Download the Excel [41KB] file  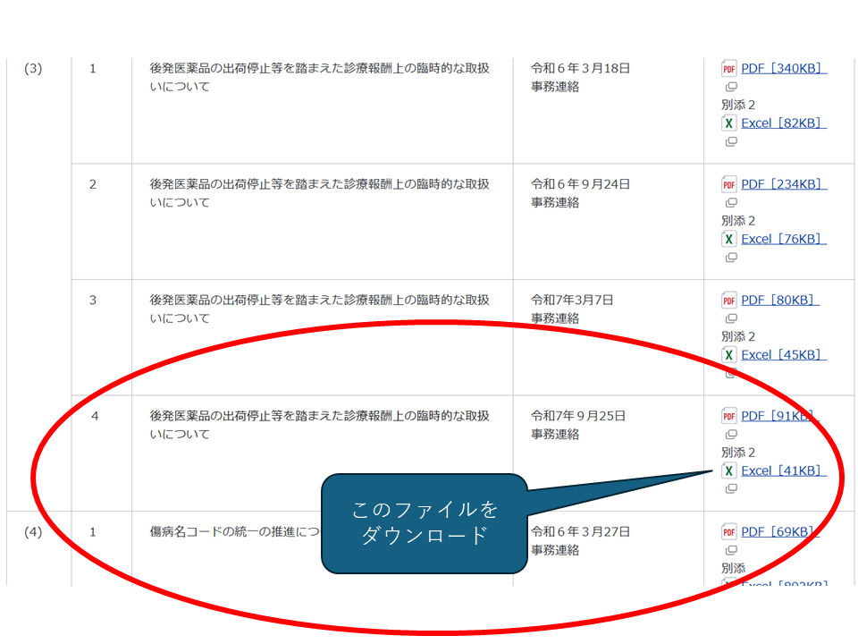tap(783, 471)
